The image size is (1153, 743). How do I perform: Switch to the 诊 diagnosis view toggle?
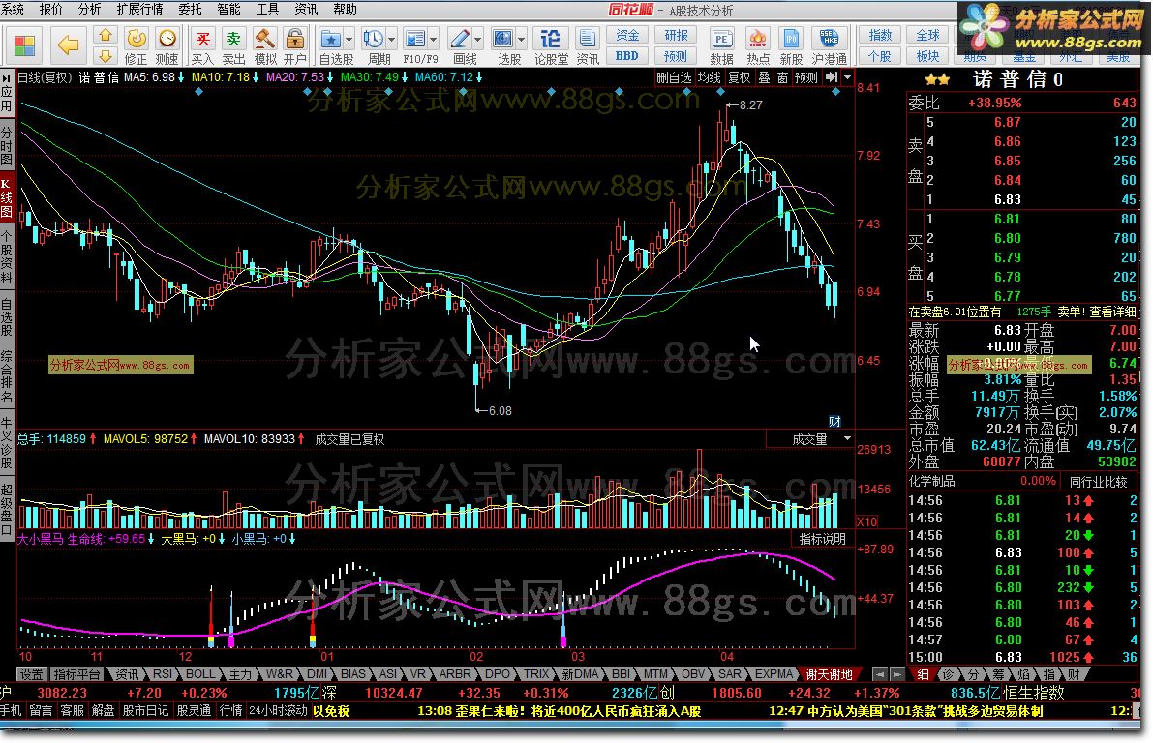tap(948, 674)
